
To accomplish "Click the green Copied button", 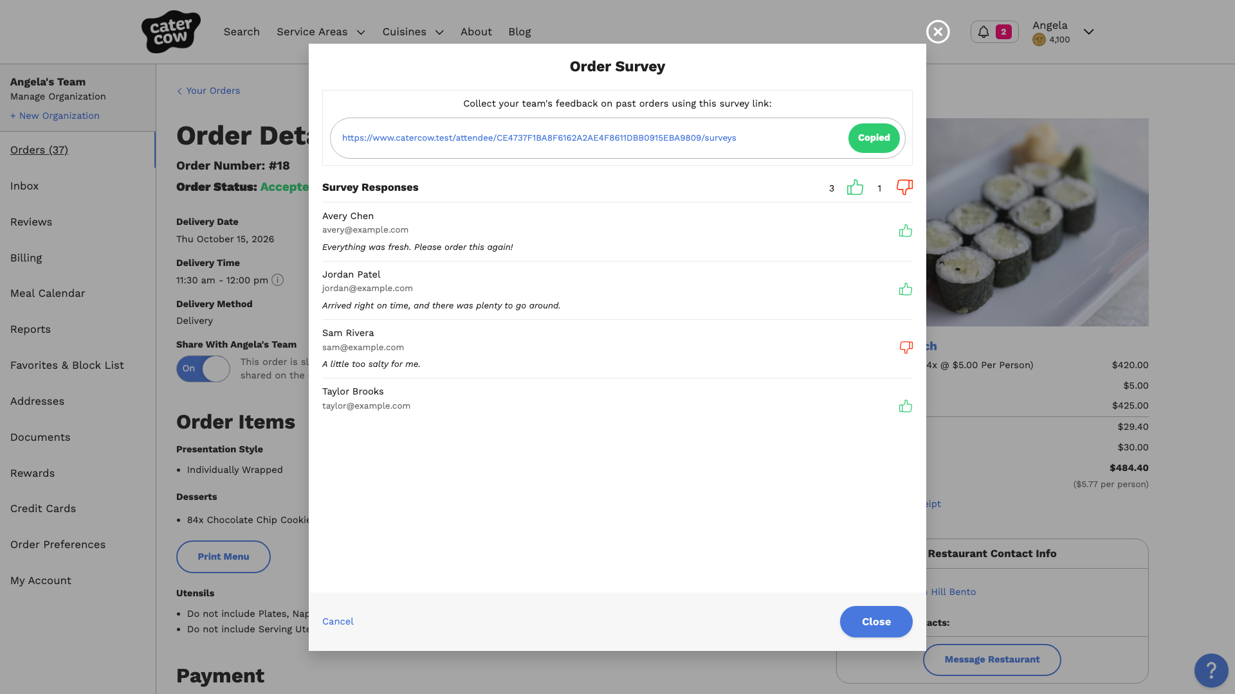I will coord(874,138).
